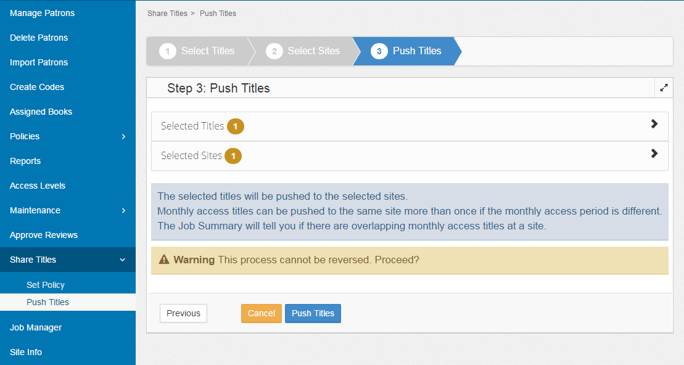Click the step 3 number circle
Viewport: 684px width, 365px height.
pyautogui.click(x=379, y=51)
